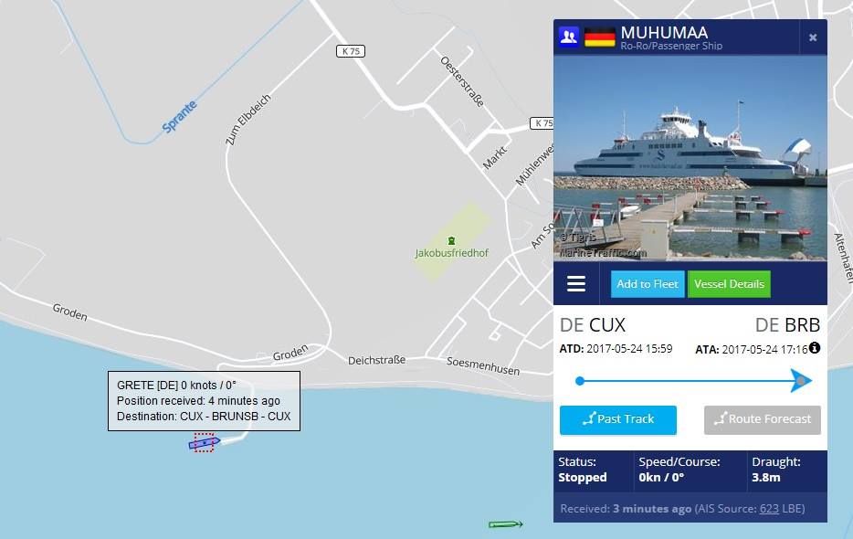
Task: Close the MUHUMAA vessel panel
Action: click(x=813, y=37)
